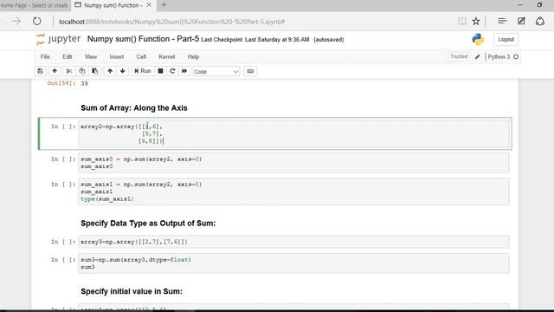
Task: Open the Help menu
Action: [x=193, y=56]
